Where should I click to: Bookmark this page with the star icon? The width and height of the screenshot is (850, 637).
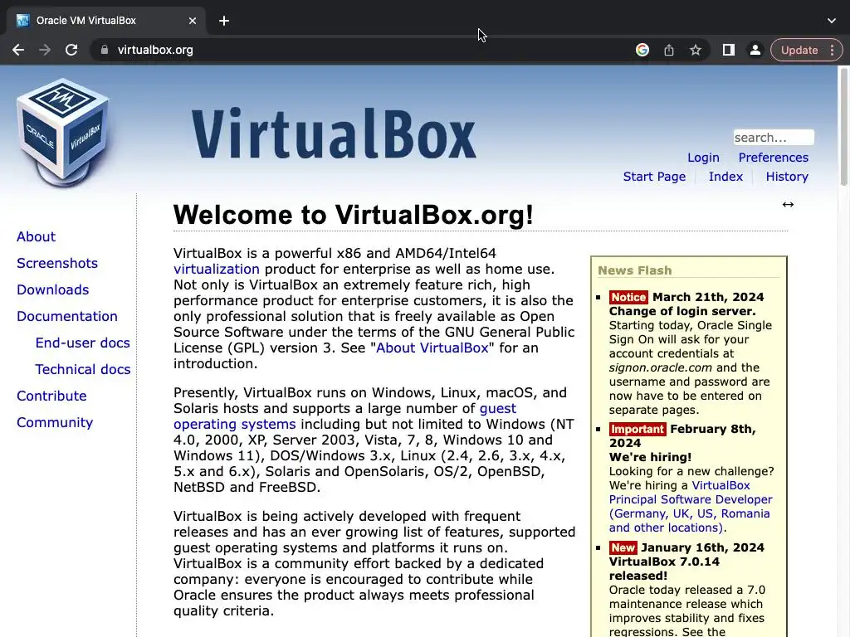[696, 50]
